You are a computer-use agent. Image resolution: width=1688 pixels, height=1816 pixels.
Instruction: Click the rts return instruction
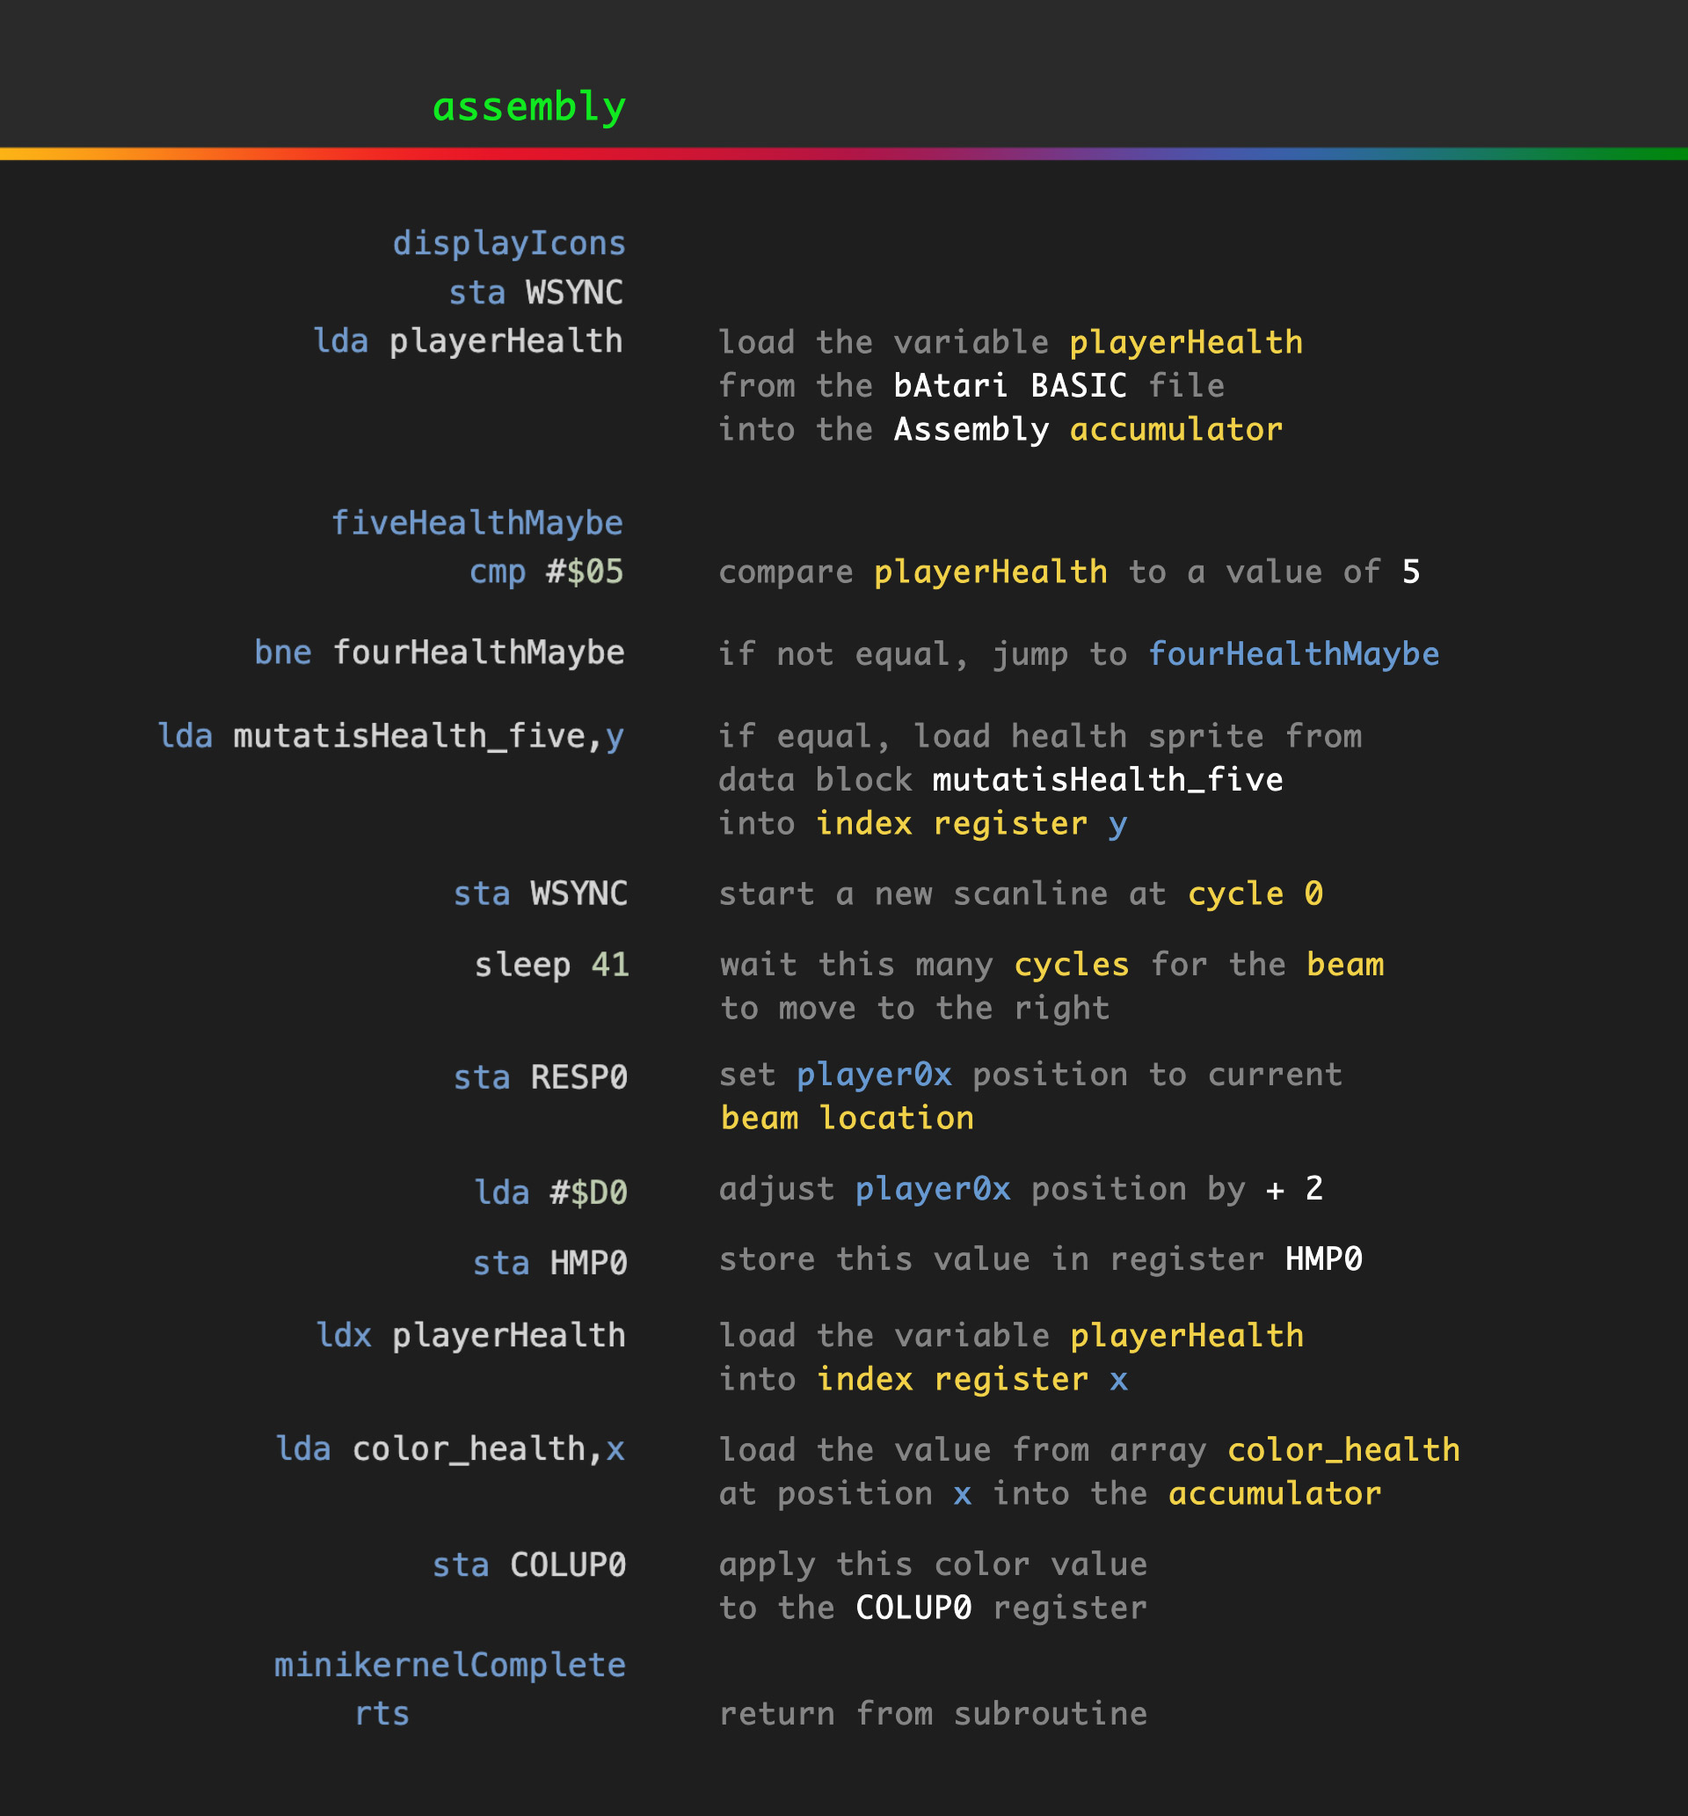point(382,1714)
